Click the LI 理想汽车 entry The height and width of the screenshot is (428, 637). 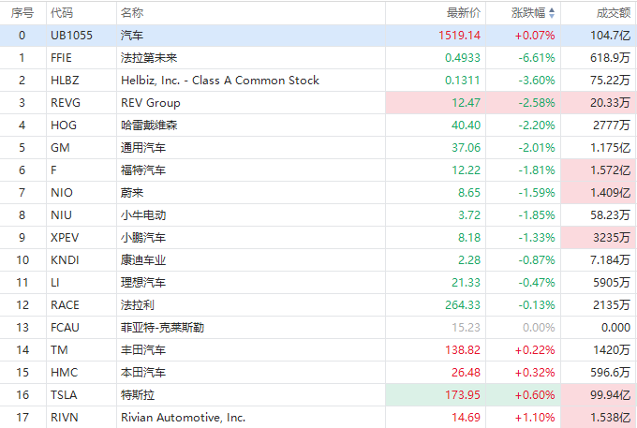[143, 282]
